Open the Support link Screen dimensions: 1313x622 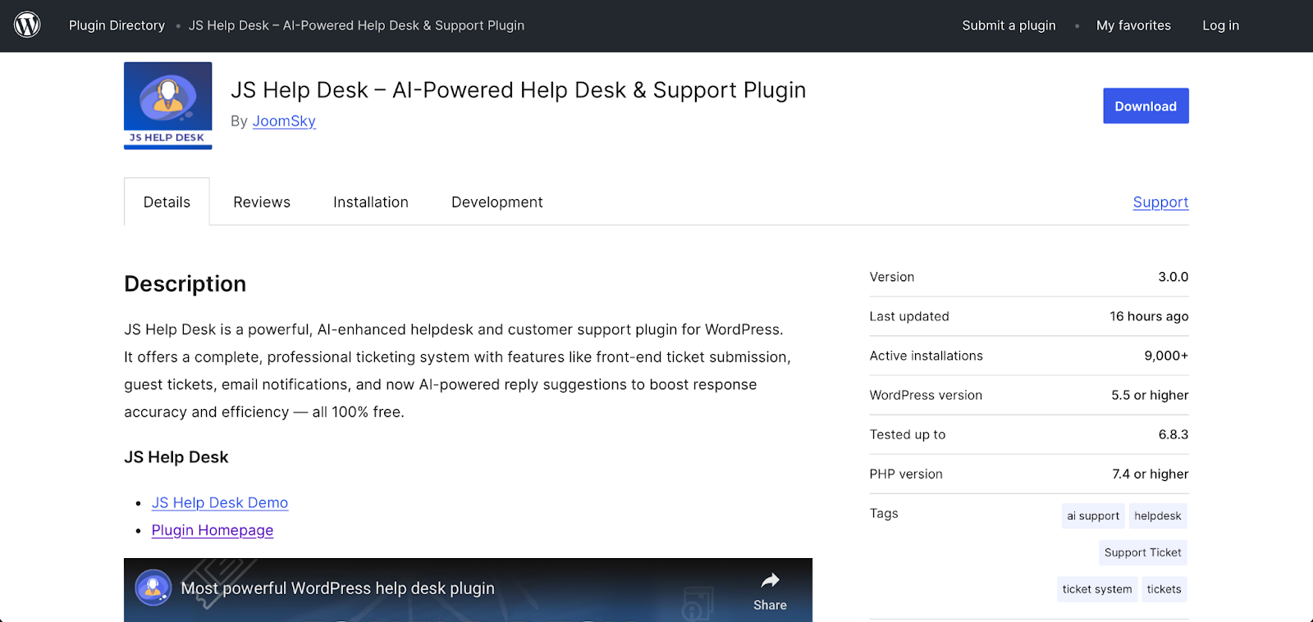(x=1160, y=202)
